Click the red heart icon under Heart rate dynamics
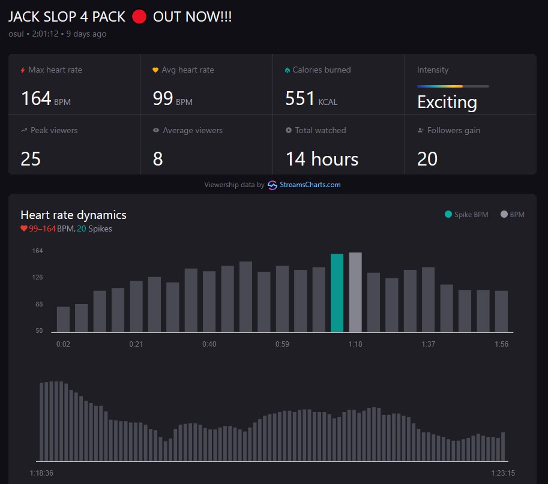Screen dimensions: 548x484 pos(24,229)
